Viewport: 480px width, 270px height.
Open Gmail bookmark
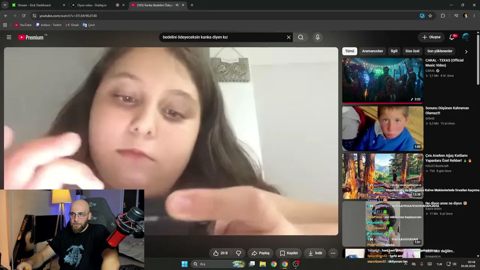point(72,25)
